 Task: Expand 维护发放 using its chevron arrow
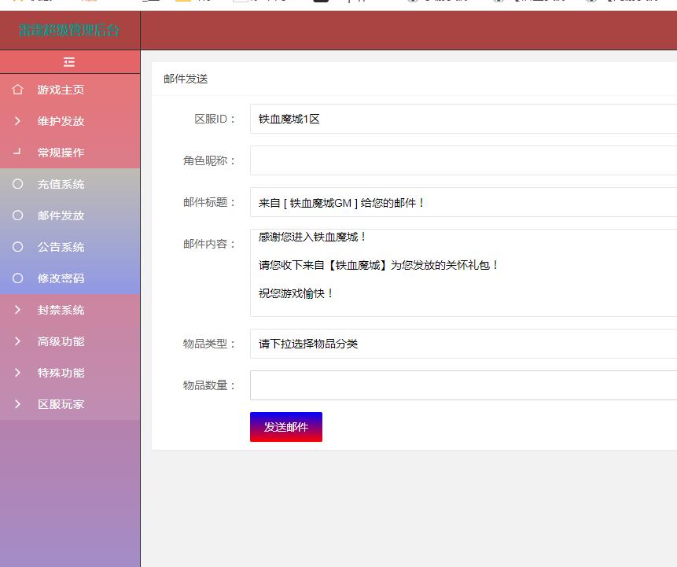(18, 121)
